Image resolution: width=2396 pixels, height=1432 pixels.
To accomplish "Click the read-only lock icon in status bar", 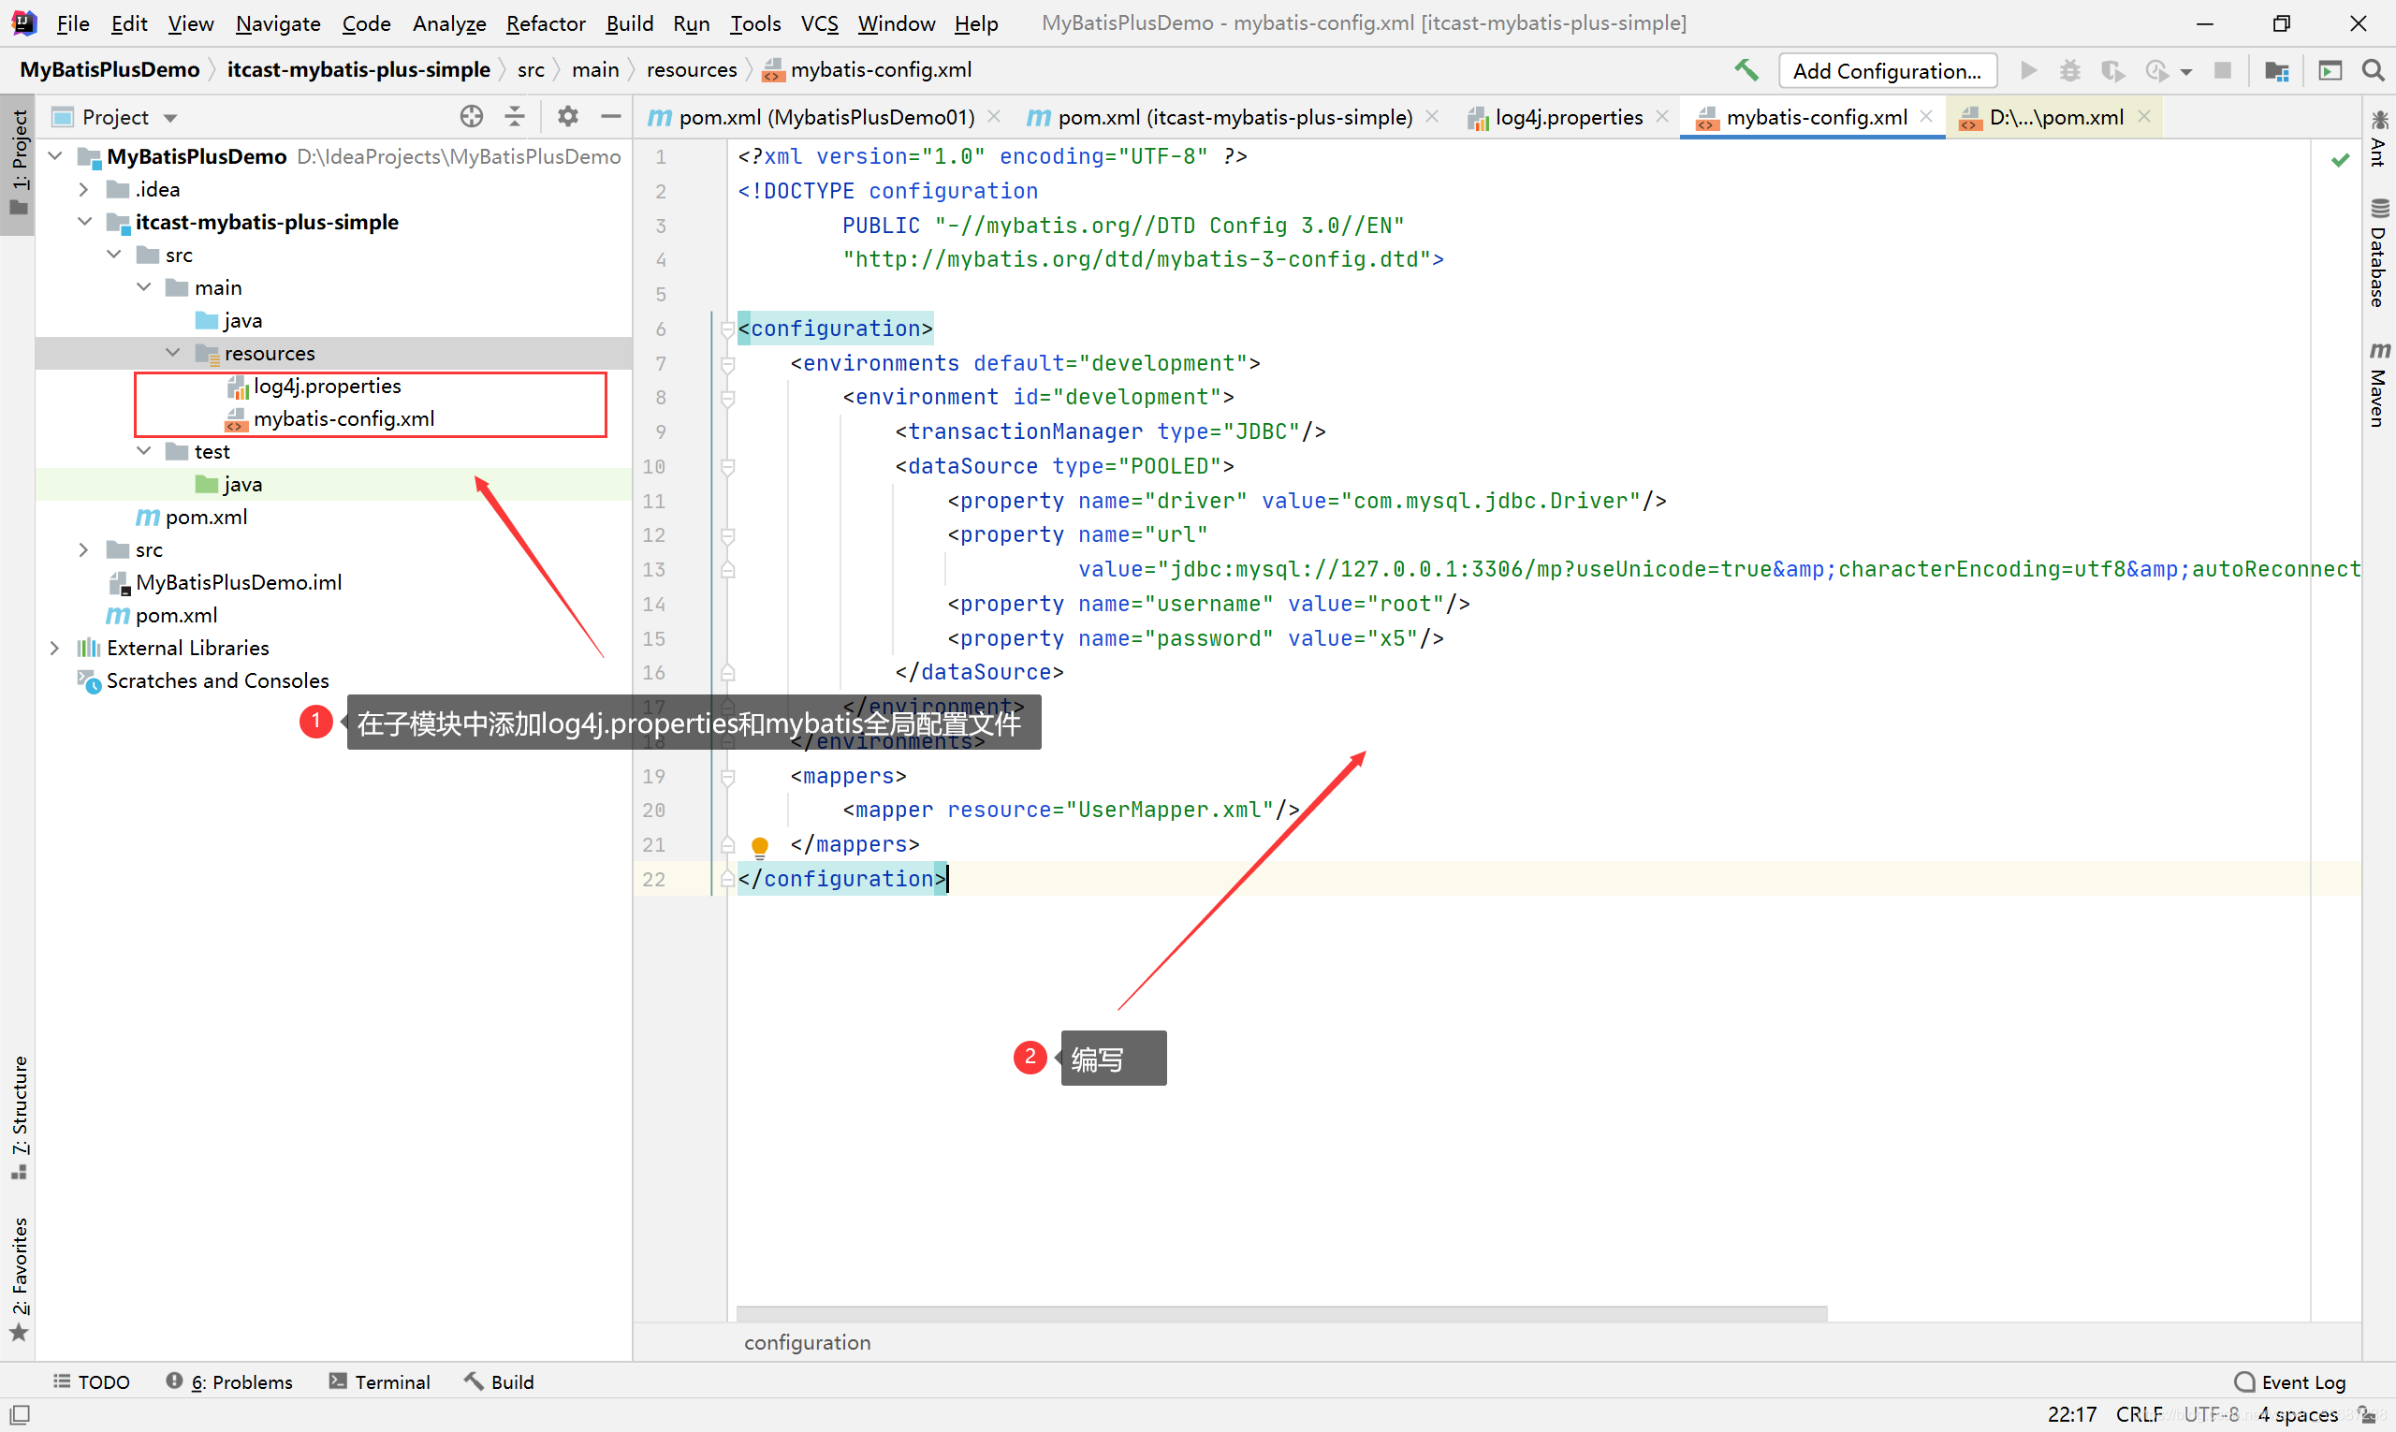I will coord(2365,1414).
